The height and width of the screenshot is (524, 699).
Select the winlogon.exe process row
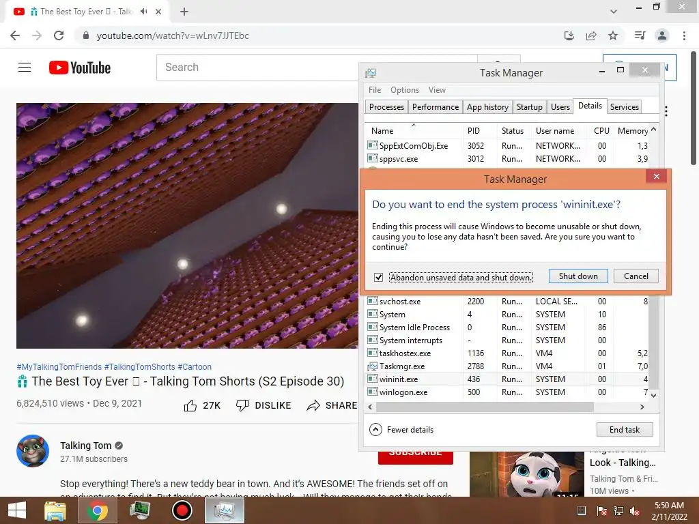pyautogui.click(x=507, y=392)
